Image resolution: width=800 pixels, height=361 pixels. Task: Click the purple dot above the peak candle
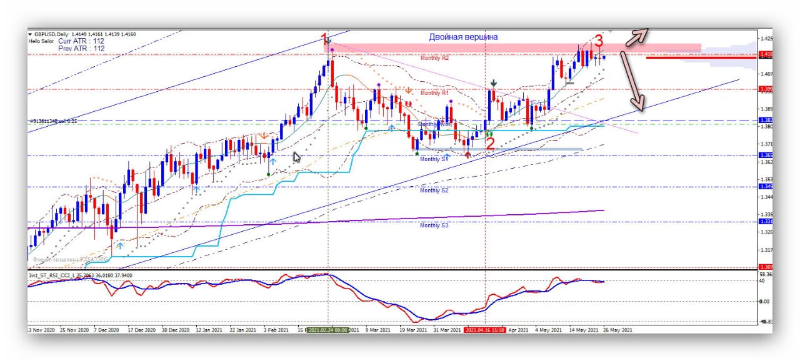point(332,49)
